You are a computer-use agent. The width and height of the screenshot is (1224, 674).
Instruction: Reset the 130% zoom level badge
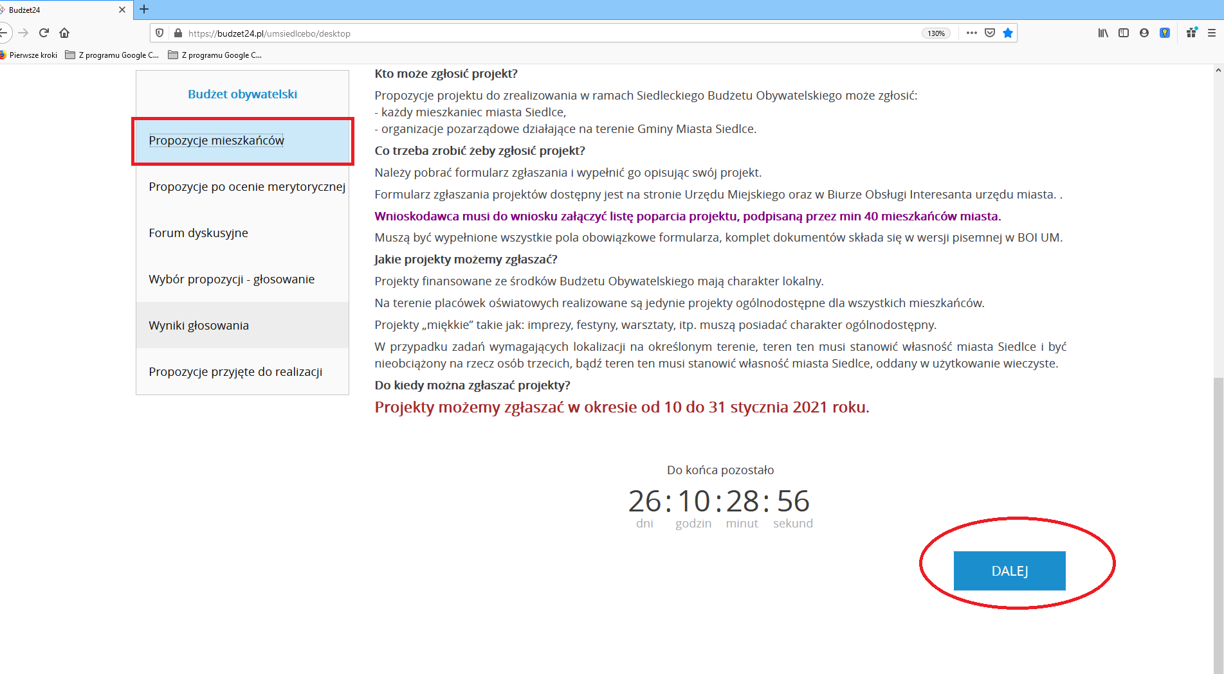[x=936, y=33]
